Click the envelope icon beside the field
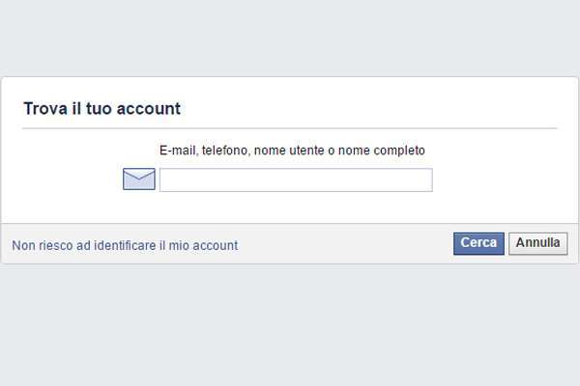580x386 pixels. tap(138, 179)
